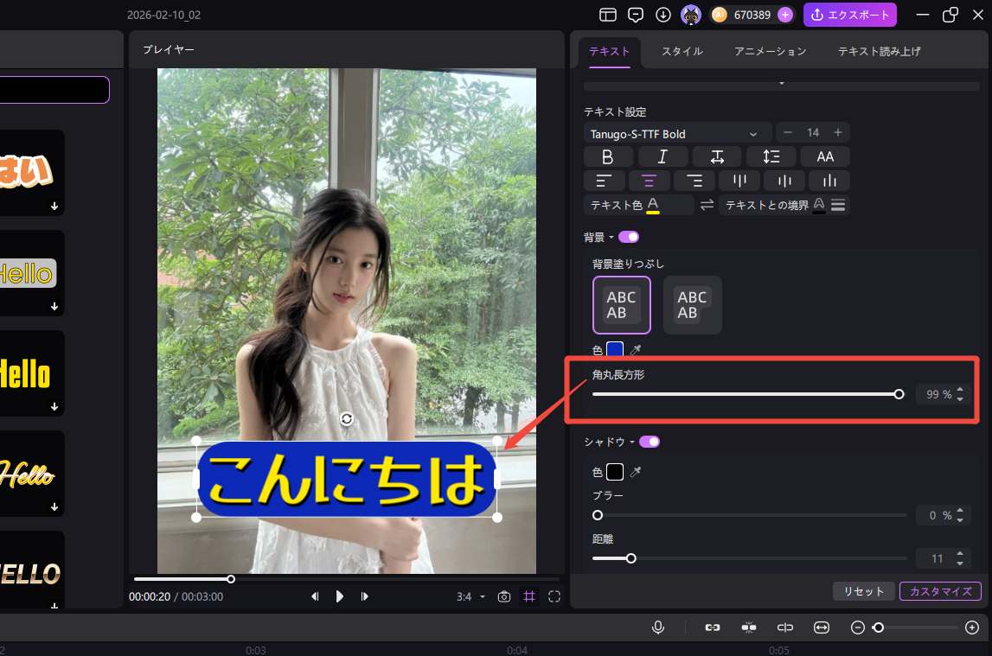Toggle the シャドウ shadow switch
Viewport: 992px width, 656px height.
pos(650,442)
